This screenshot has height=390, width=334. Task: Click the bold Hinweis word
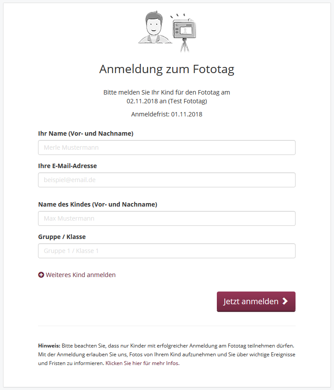(x=49, y=345)
